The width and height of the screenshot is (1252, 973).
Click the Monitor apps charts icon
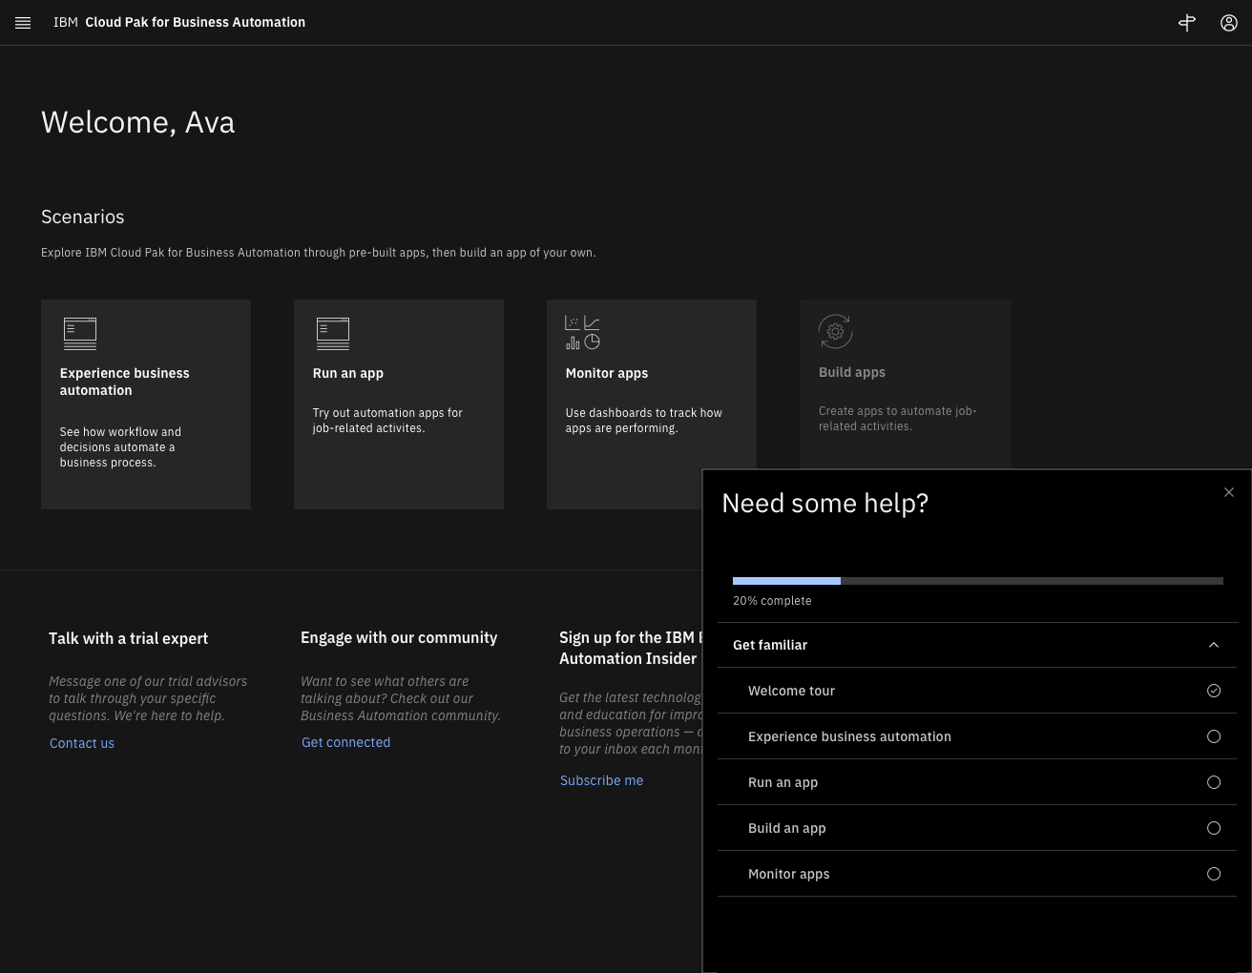pyautogui.click(x=582, y=333)
